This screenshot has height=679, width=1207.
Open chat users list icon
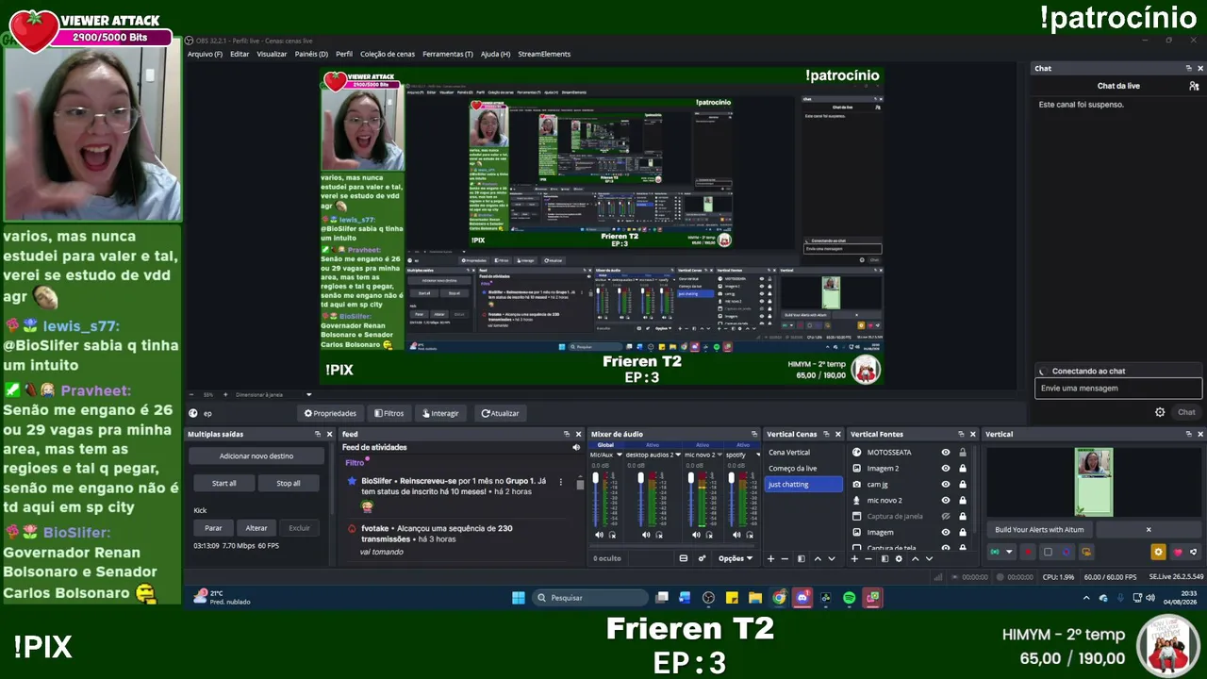(1194, 86)
